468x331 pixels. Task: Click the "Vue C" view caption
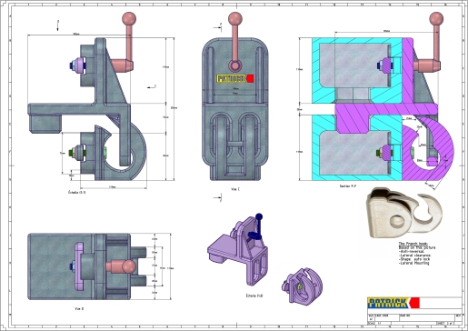tap(235, 189)
